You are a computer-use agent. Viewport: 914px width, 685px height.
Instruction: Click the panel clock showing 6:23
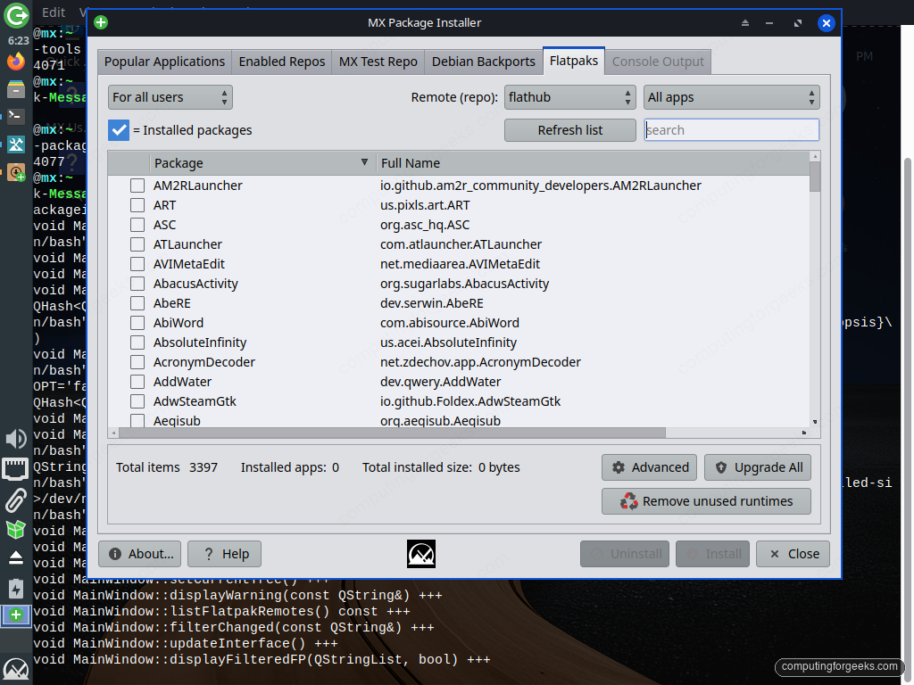tap(18, 41)
